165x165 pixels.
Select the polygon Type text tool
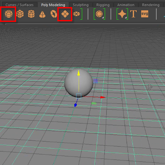click(x=133, y=14)
